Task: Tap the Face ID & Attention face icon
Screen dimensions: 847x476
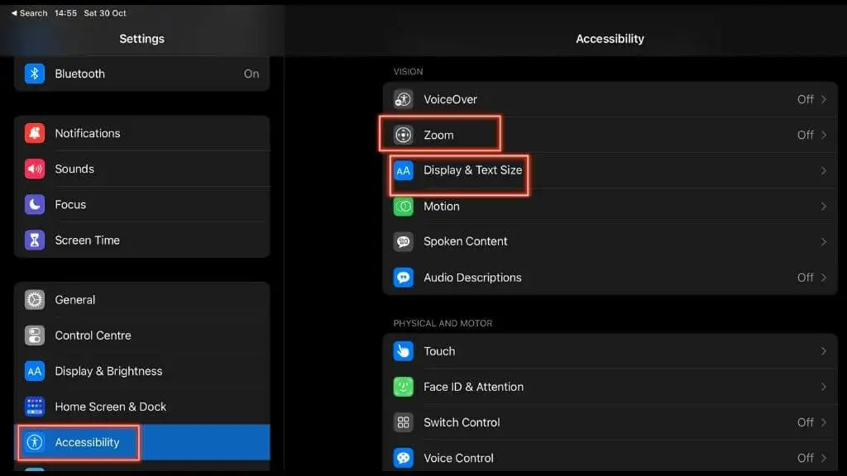Action: [x=403, y=387]
